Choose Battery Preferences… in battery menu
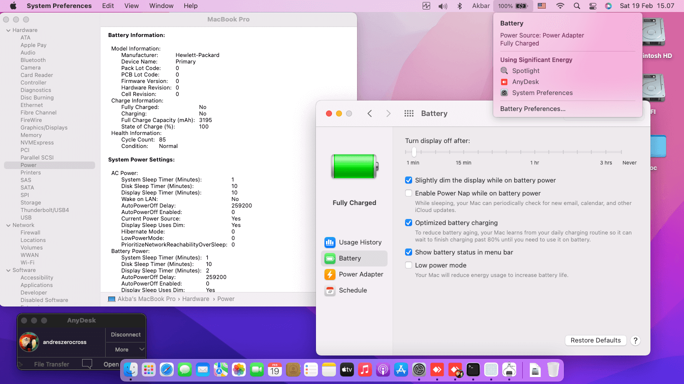Screen dimensions: 684x384 coord(533,108)
